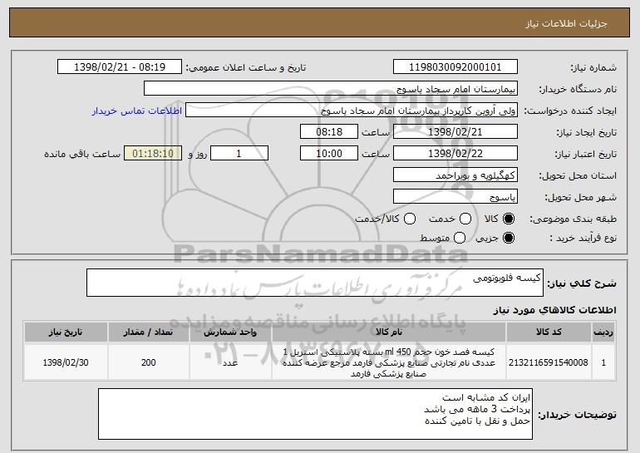Click the واحد شمارش column header
Image resolution: width=640 pixels, height=453 pixels.
click(230, 332)
